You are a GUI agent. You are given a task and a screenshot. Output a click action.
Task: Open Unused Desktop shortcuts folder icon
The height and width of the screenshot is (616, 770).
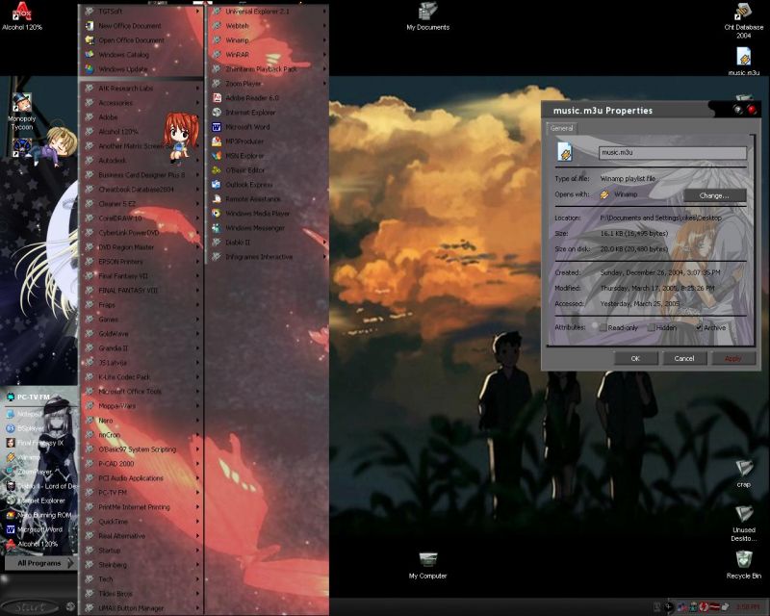coord(743,524)
